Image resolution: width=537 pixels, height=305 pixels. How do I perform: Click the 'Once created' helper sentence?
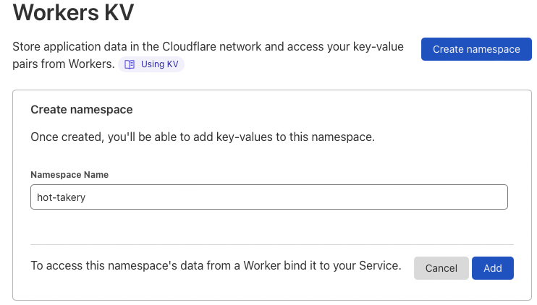[x=202, y=137]
